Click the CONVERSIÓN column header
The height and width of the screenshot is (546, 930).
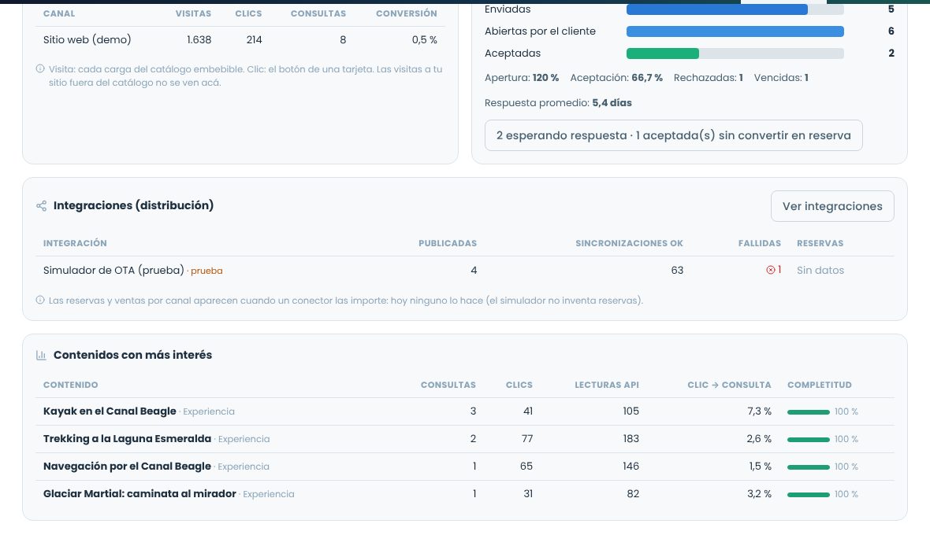click(406, 13)
